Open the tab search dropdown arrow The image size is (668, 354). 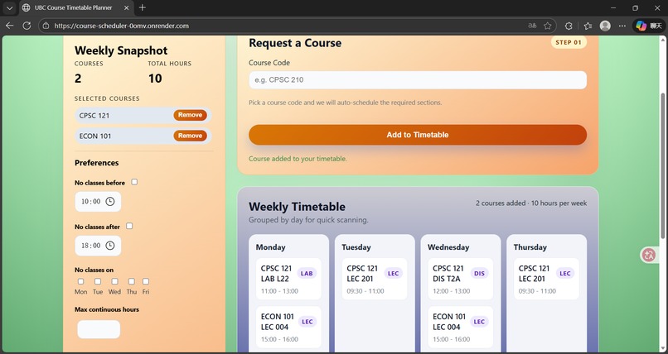pyautogui.click(x=9, y=7)
